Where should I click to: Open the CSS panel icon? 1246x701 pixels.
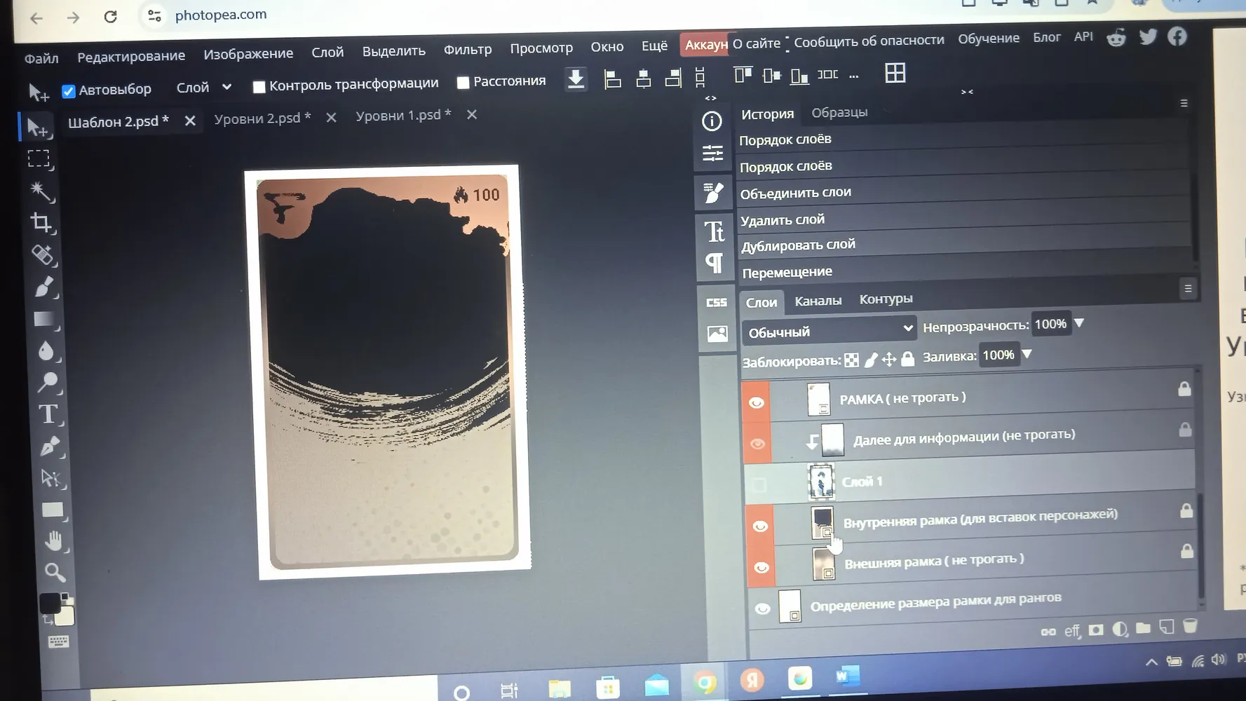click(716, 302)
